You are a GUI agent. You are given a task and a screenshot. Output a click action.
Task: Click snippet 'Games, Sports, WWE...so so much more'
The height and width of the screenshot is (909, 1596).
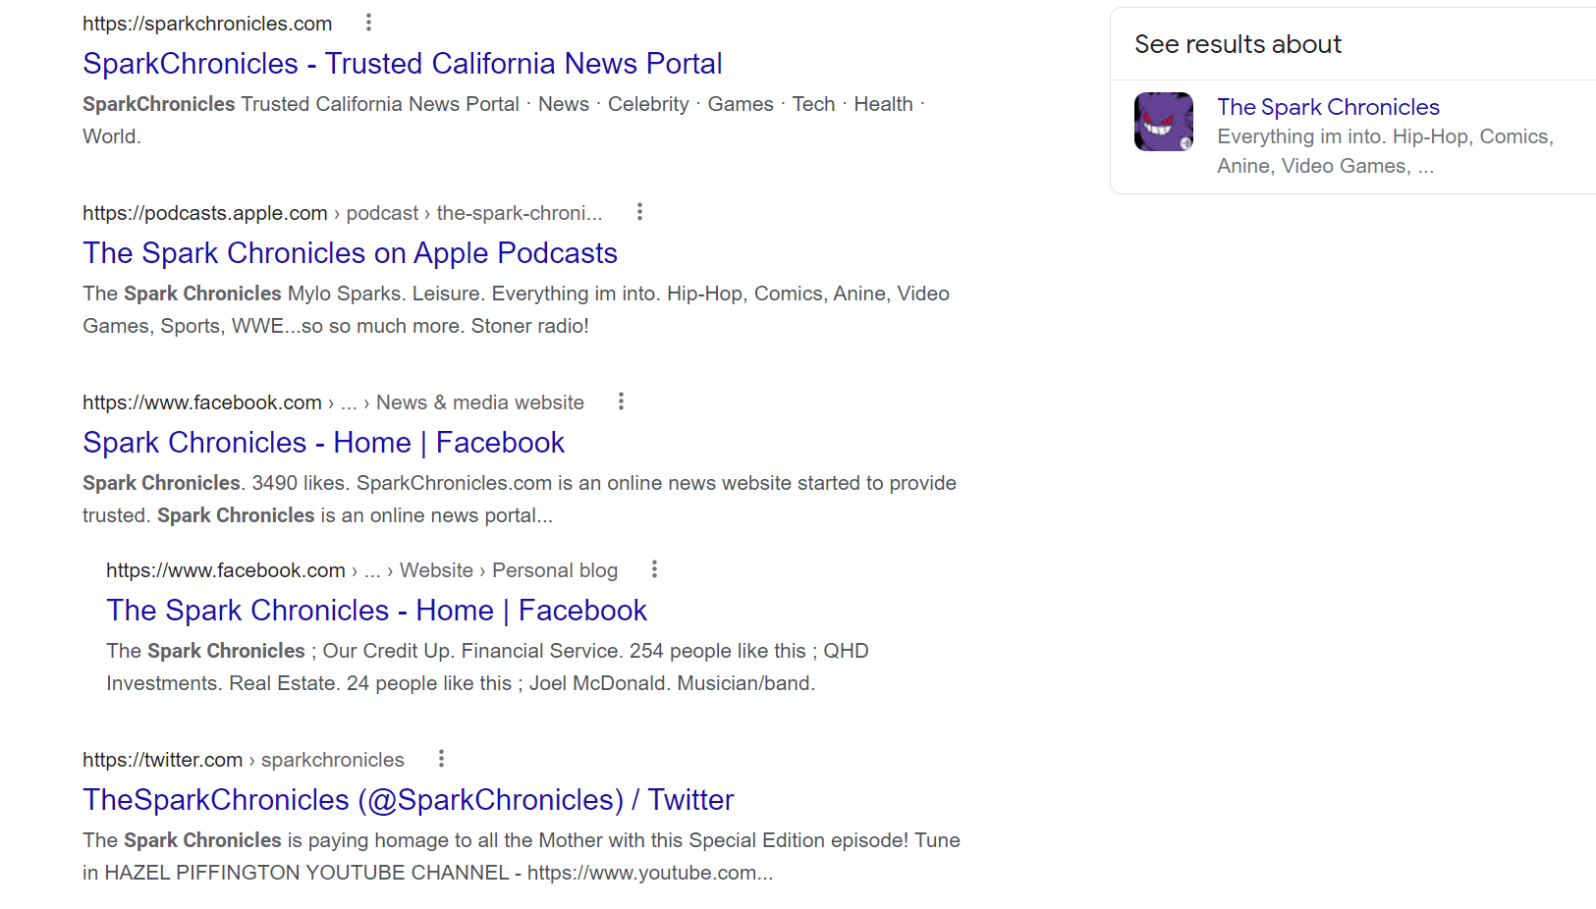pos(271,326)
